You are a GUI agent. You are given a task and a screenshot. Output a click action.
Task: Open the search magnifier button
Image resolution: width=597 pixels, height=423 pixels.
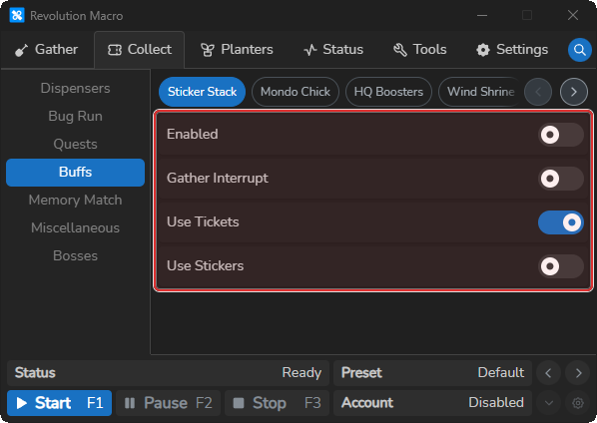coord(579,50)
